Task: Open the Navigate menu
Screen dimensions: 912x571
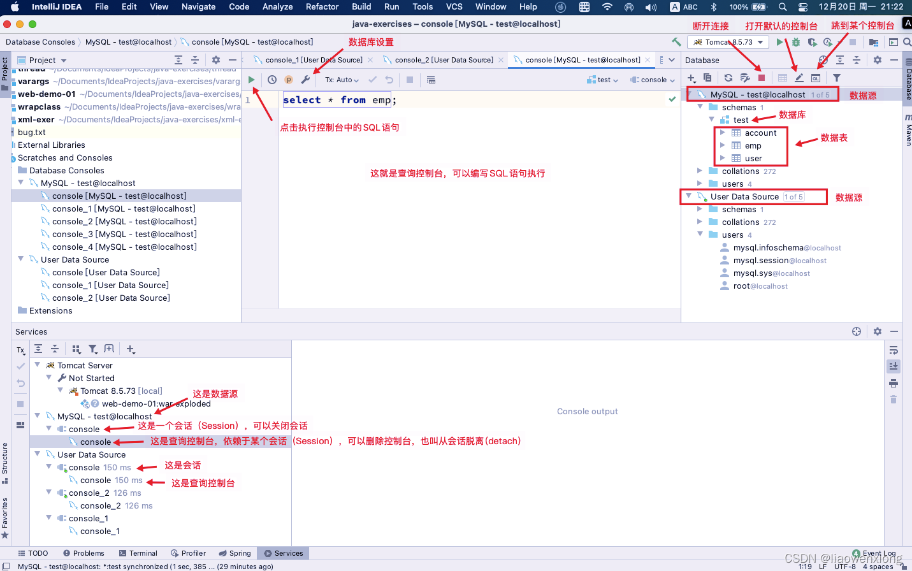Action: 198,6
